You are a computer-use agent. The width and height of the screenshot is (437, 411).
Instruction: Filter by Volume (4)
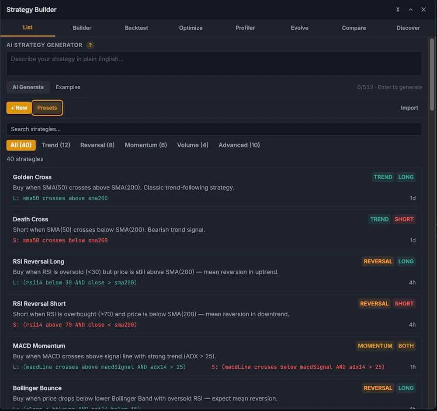[193, 145]
